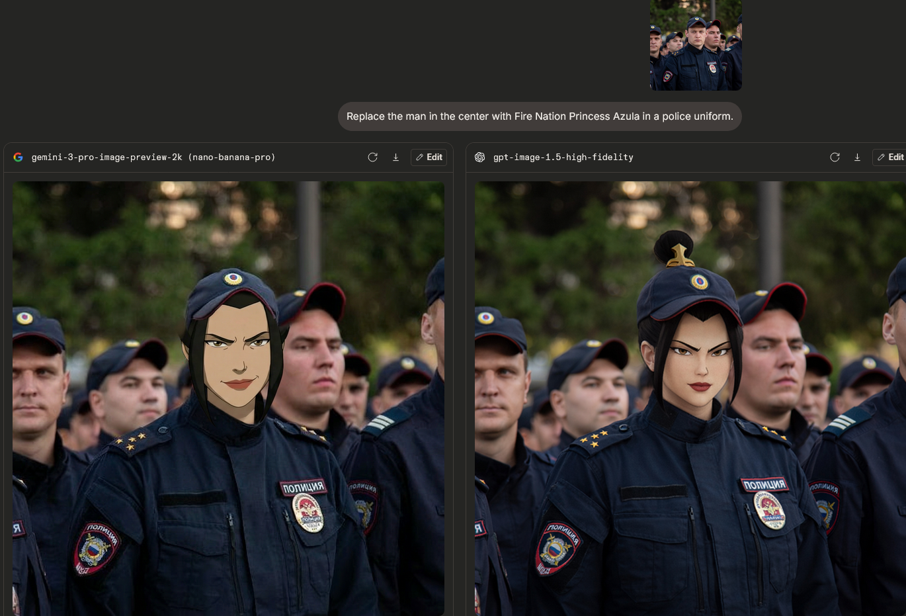Download the gpt-image-1.5 generated image
The image size is (906, 616).
(x=857, y=157)
